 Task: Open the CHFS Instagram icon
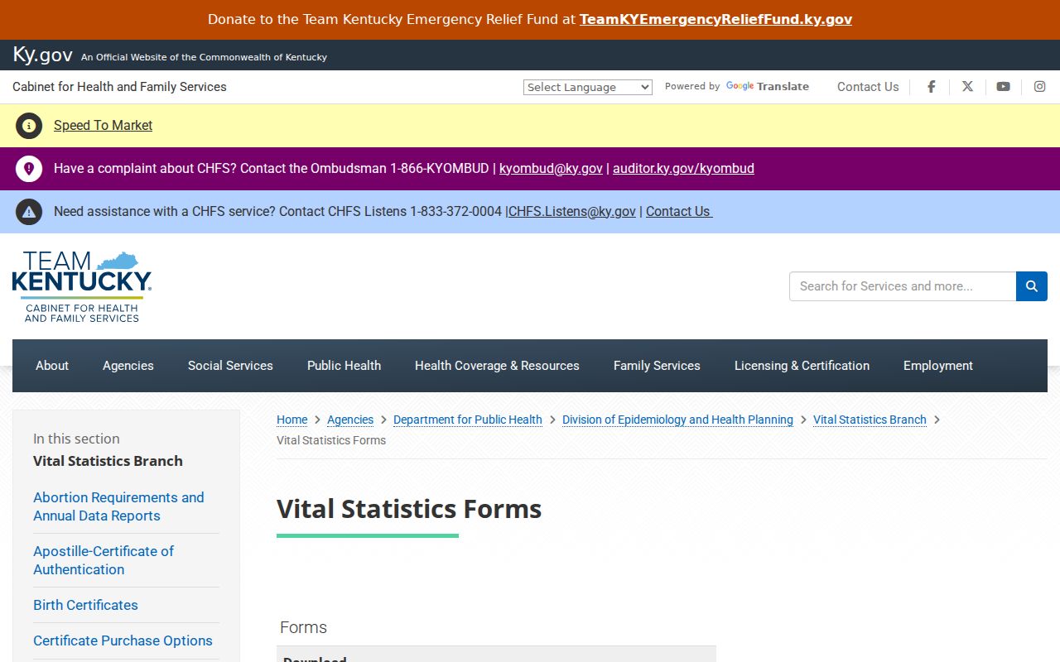[1039, 87]
